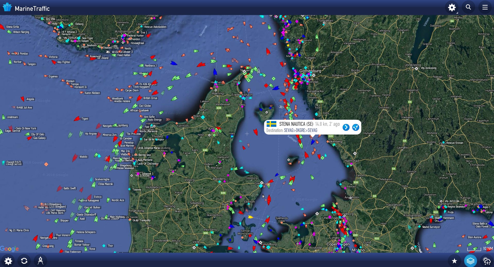
Task: Select the green ship marker beside Unistream
Action: [4, 117]
